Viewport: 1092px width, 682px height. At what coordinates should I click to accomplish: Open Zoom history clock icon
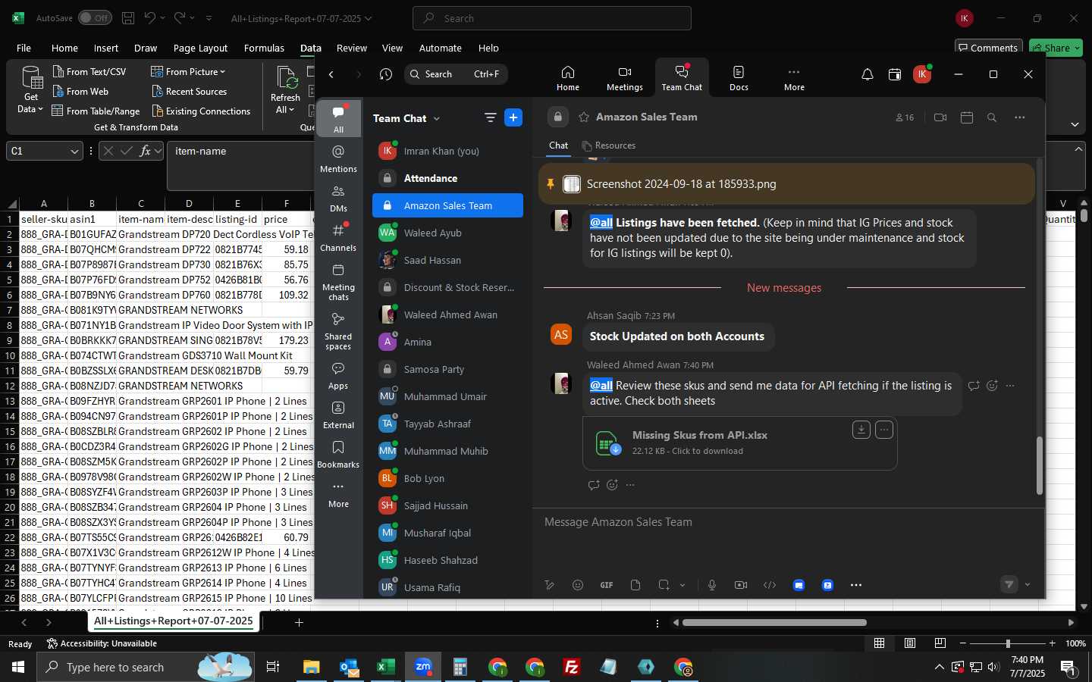386,74
